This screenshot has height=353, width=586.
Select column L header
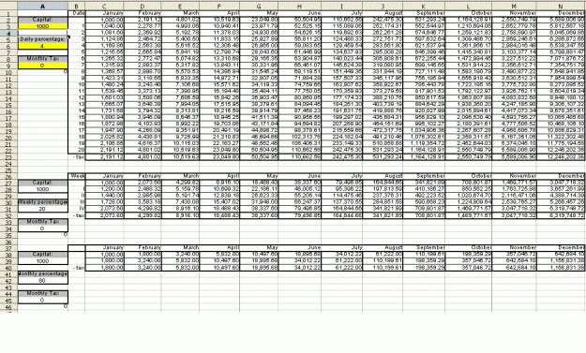469,7
